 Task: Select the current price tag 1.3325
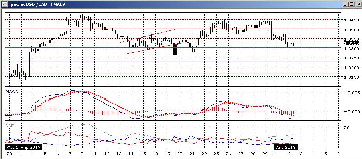(x=349, y=44)
